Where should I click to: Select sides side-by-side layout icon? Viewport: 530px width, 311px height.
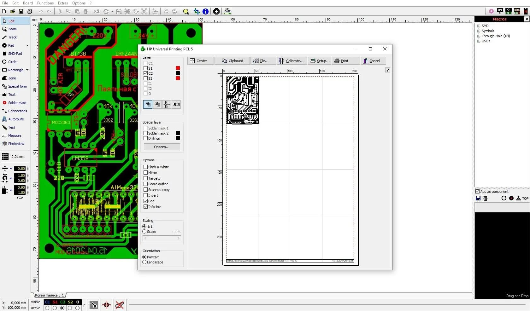176,104
